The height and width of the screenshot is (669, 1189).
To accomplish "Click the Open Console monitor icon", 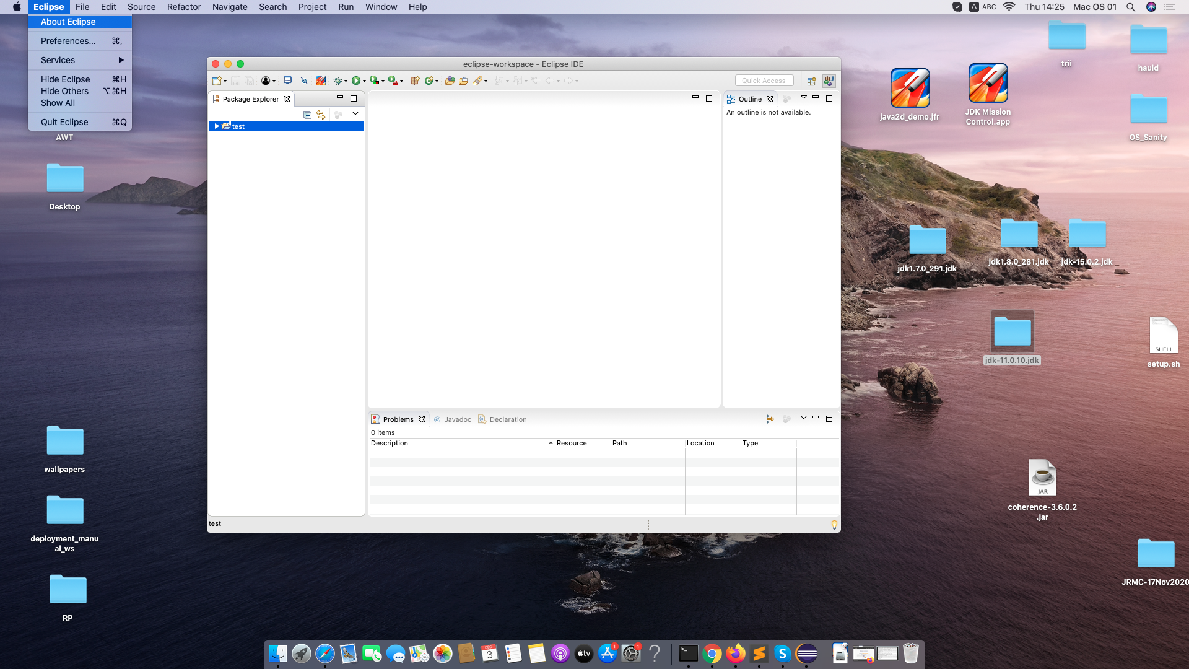I will click(287, 81).
